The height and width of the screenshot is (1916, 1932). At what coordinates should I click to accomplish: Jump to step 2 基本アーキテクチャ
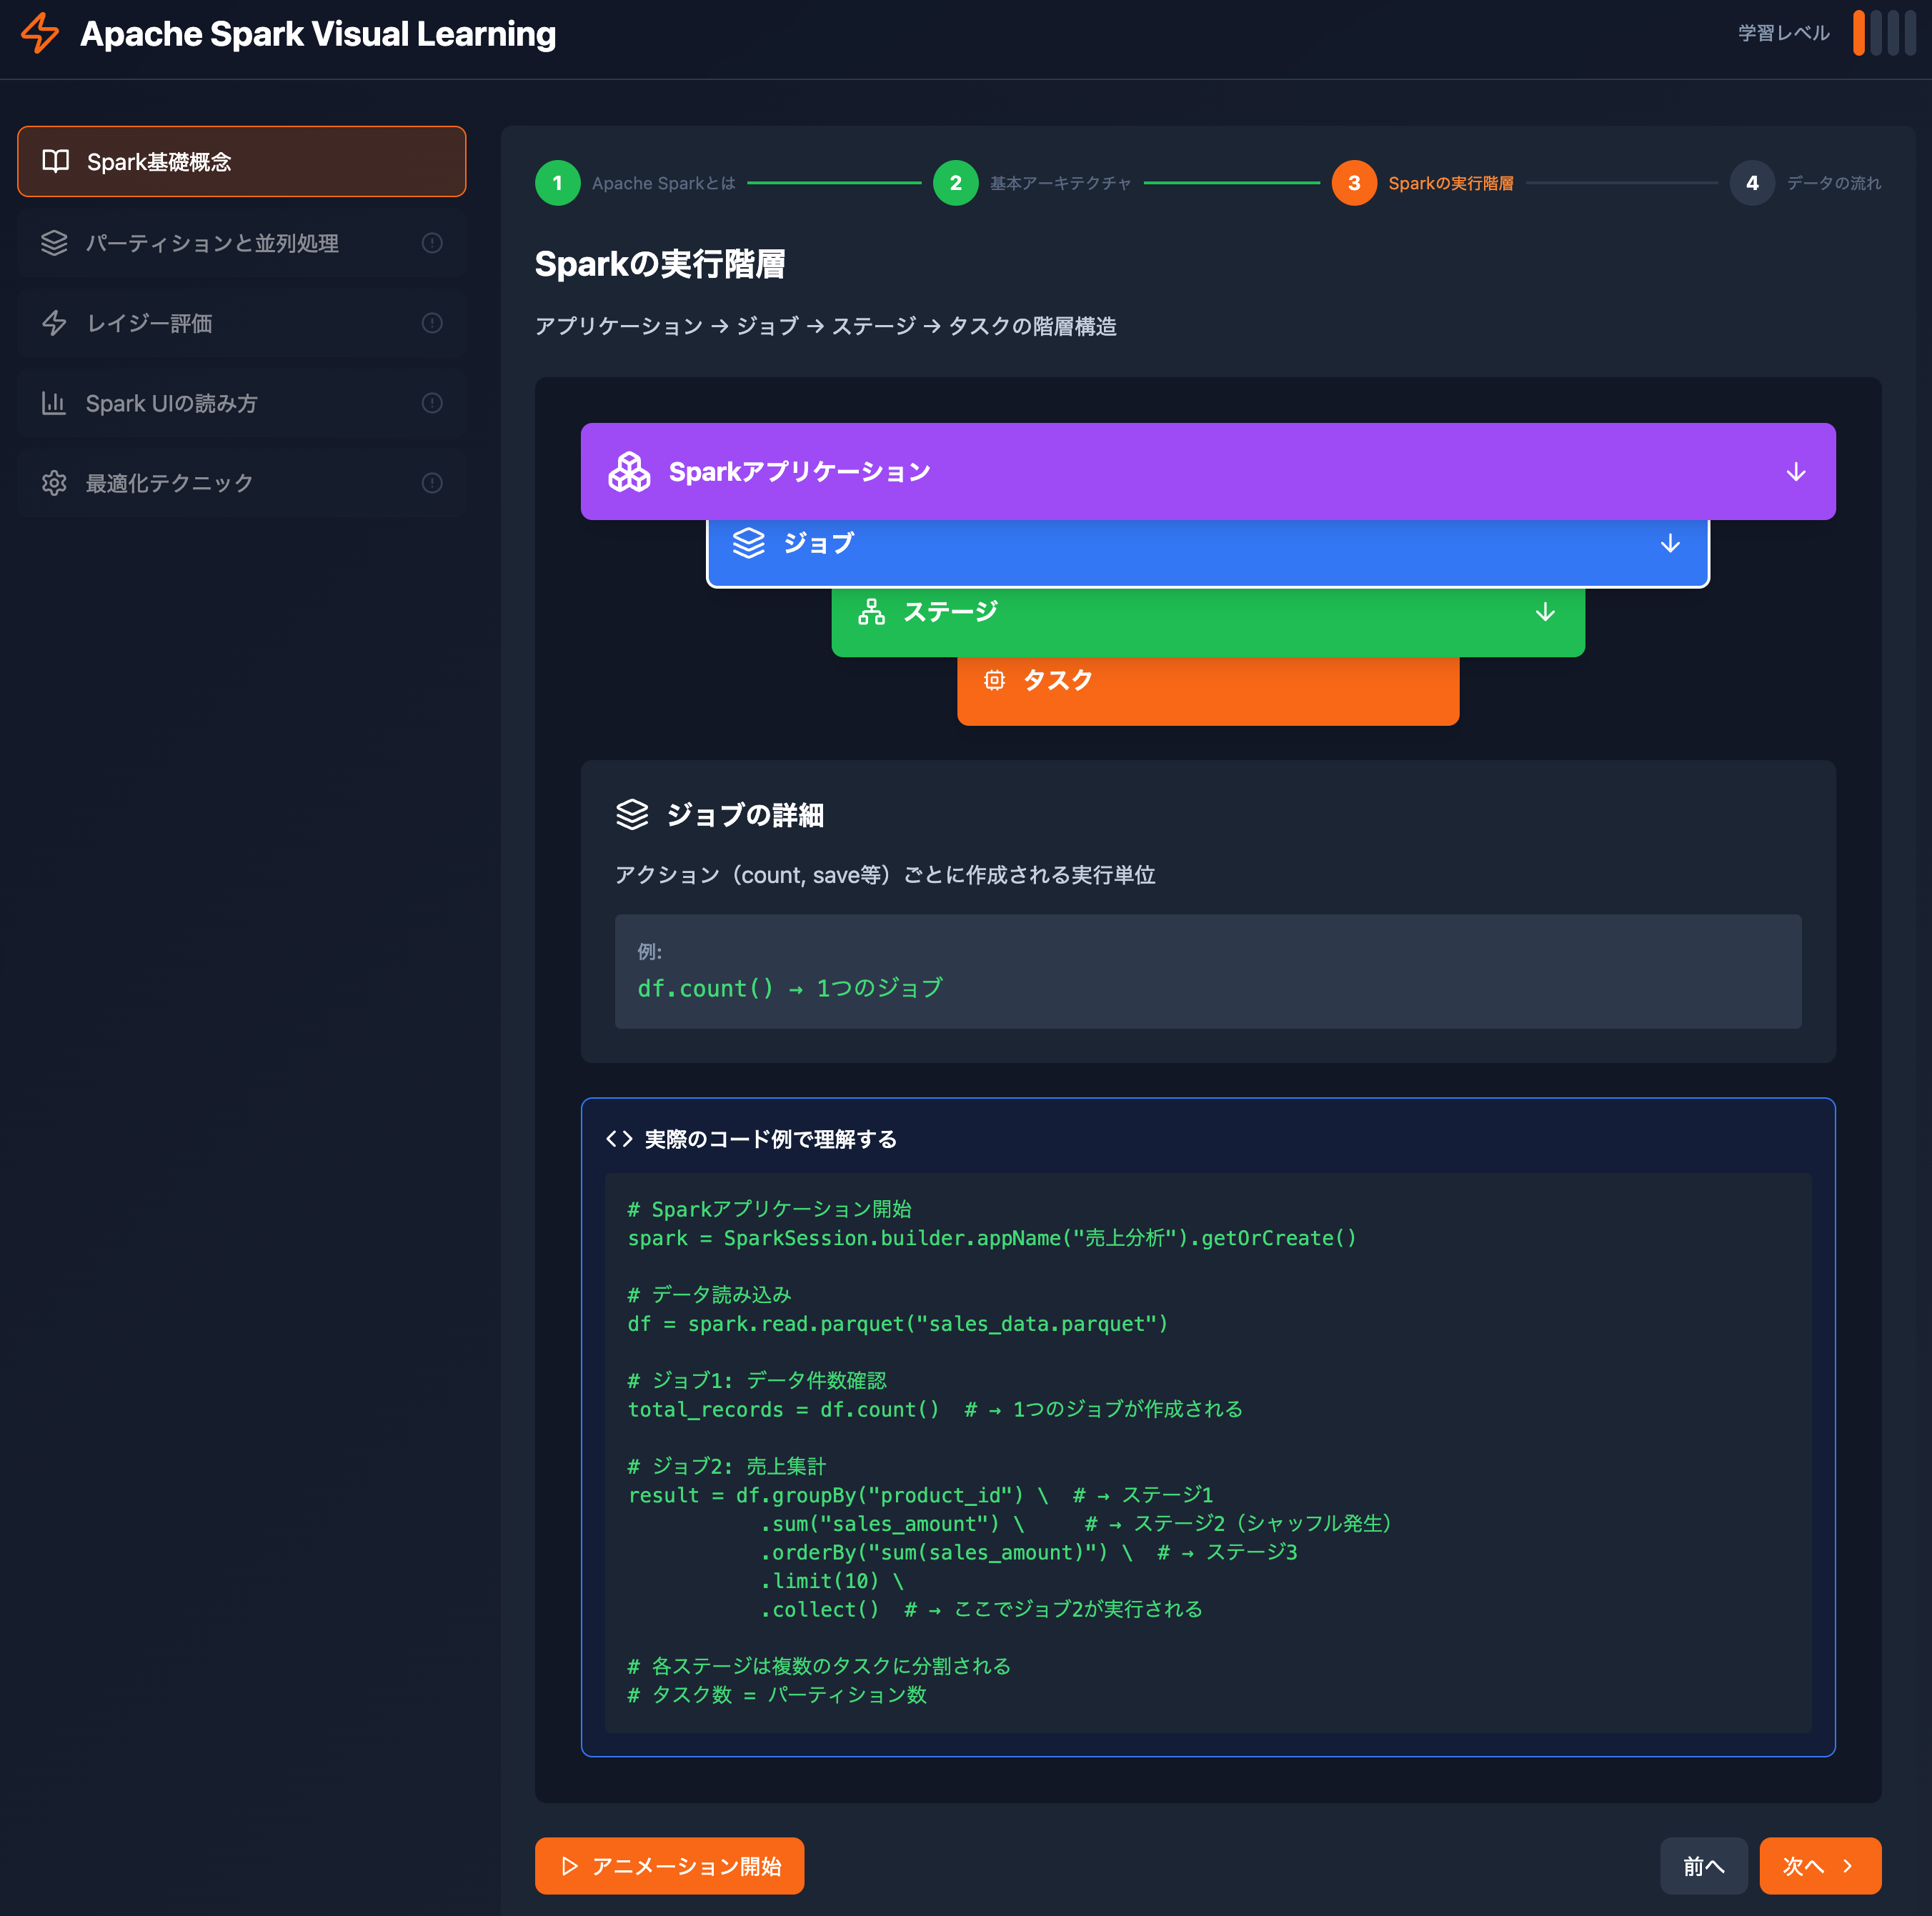click(955, 183)
